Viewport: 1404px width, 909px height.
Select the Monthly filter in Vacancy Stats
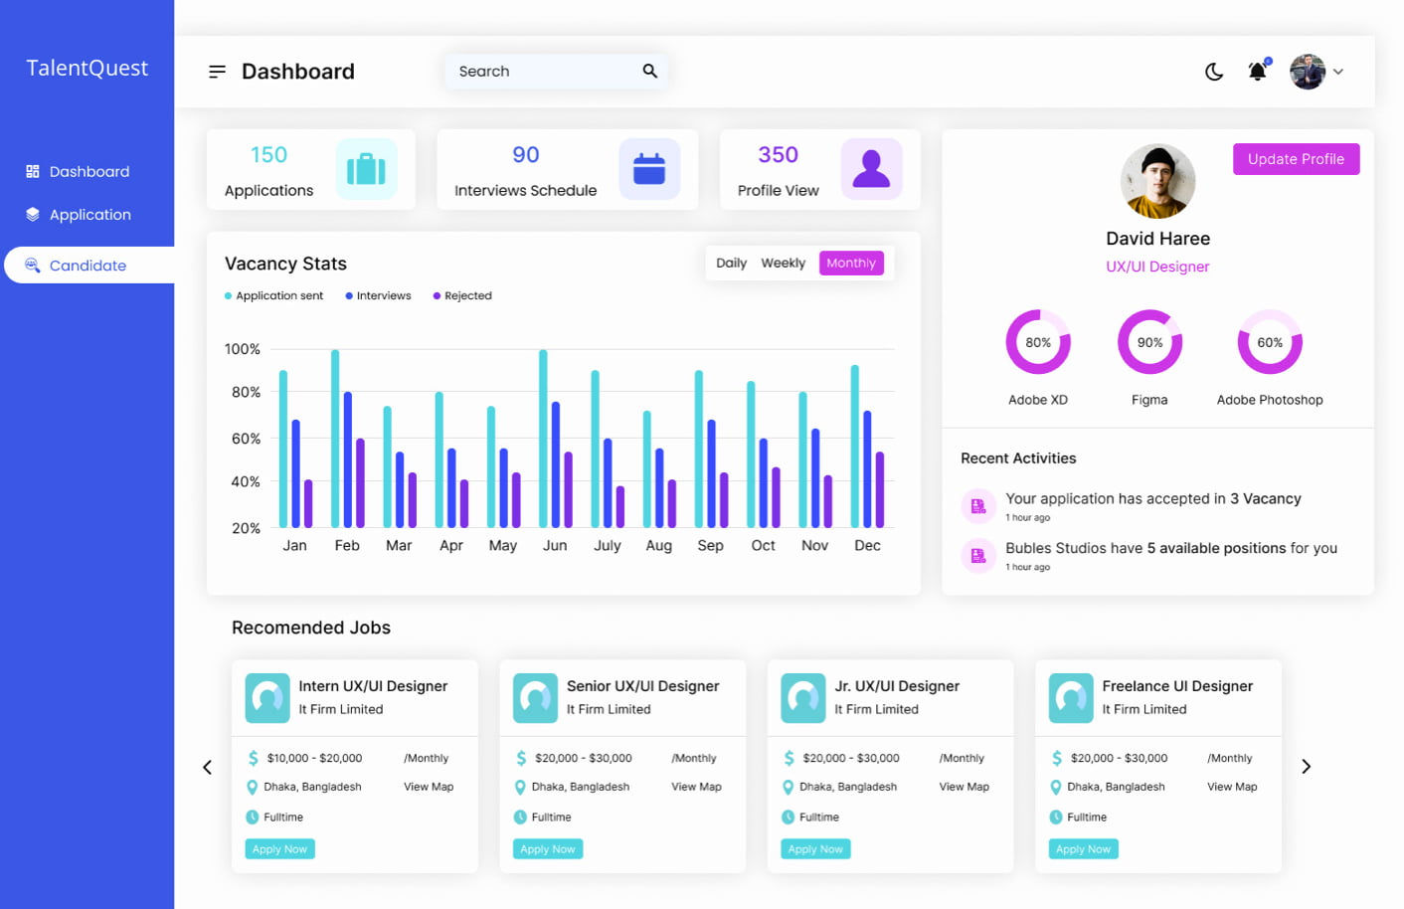coord(851,263)
